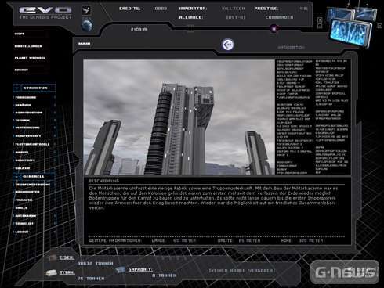Click the Eisen resource icon
Viewport: 384px width, 288px height.
(x=53, y=257)
